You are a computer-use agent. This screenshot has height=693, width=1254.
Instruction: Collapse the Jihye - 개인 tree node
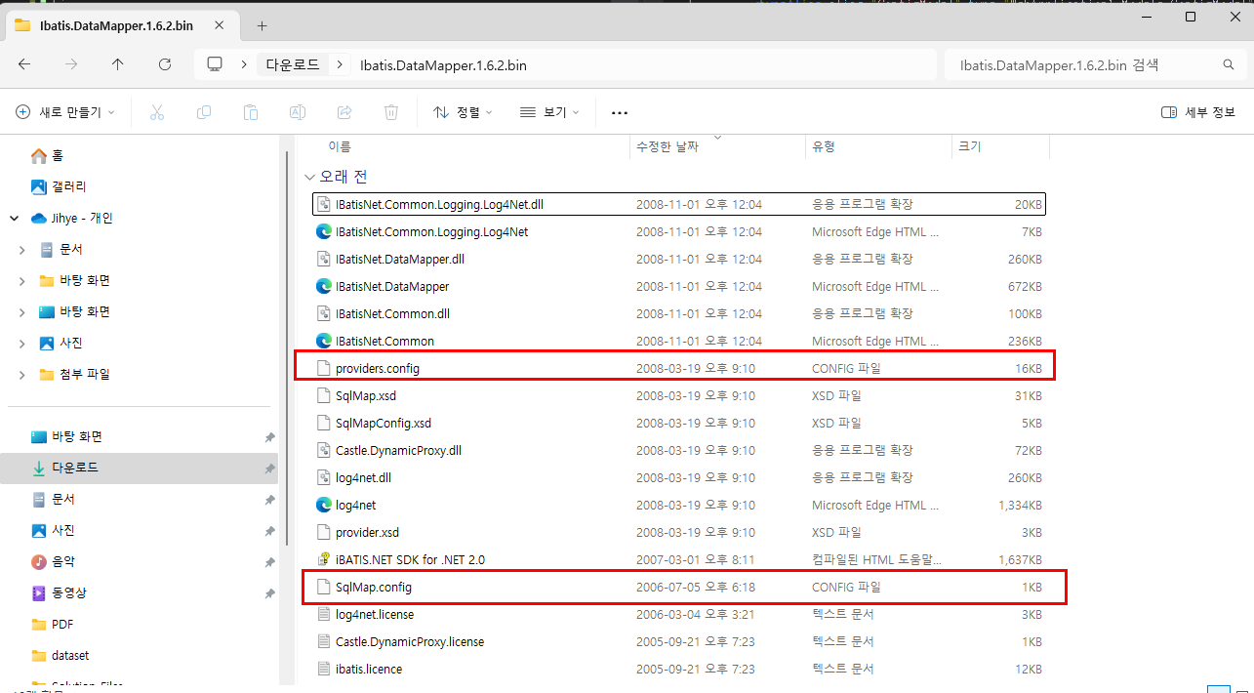(x=15, y=219)
